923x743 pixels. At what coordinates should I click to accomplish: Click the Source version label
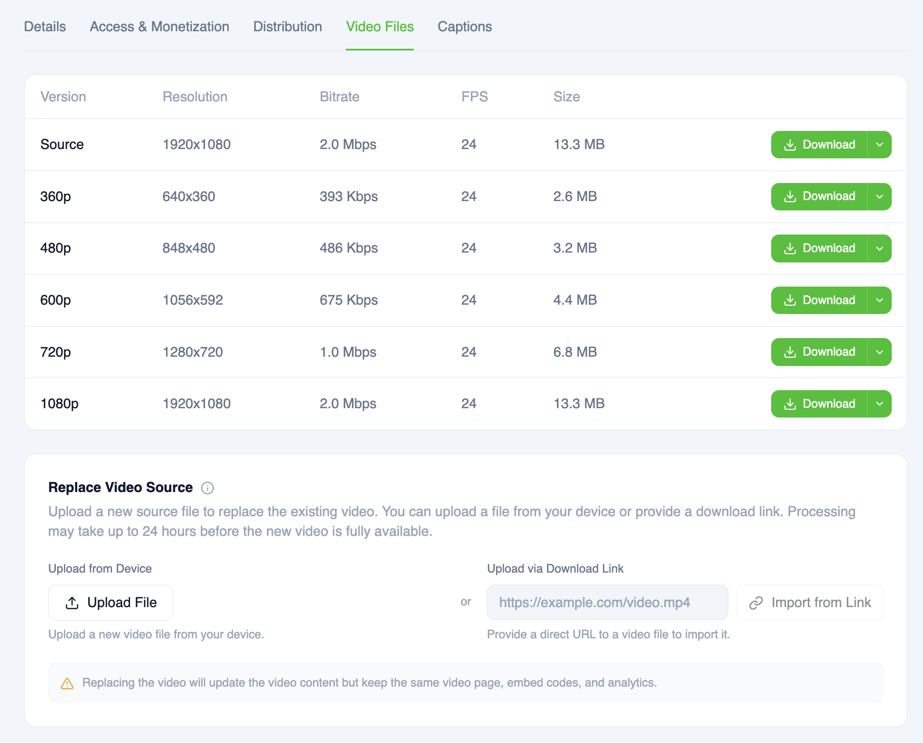(62, 145)
